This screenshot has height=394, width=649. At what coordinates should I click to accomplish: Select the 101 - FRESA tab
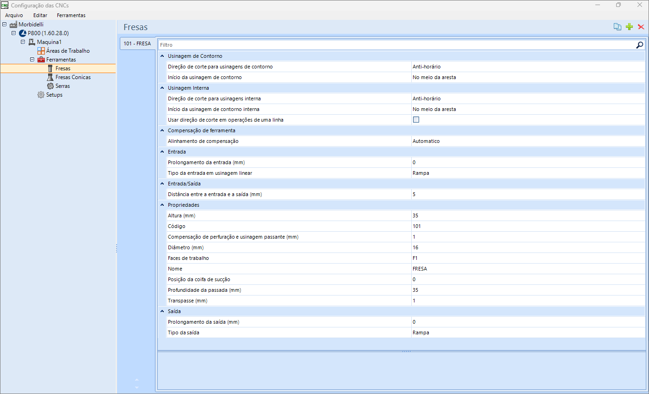pos(137,43)
